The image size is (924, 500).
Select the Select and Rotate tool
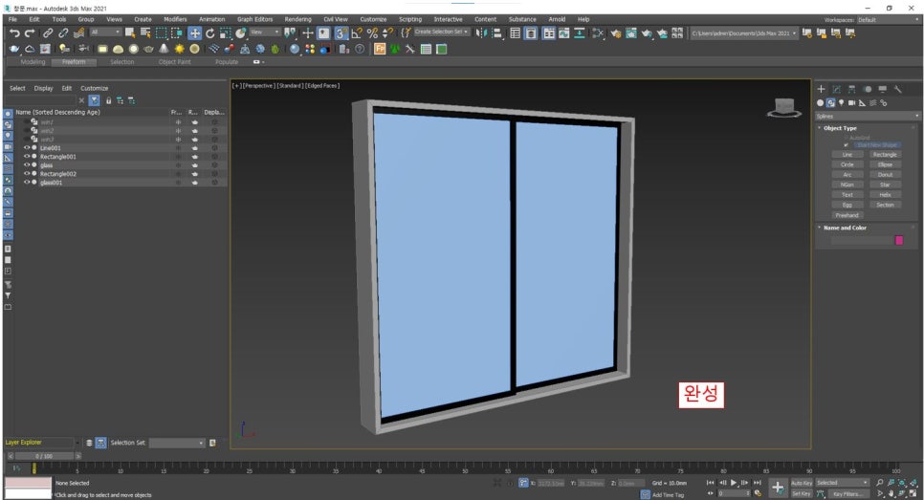[209, 33]
